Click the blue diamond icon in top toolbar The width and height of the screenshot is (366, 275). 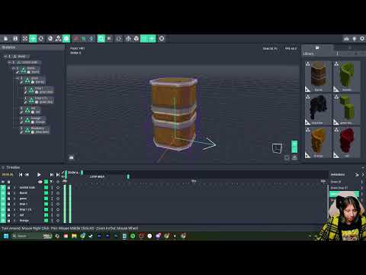tap(91, 39)
